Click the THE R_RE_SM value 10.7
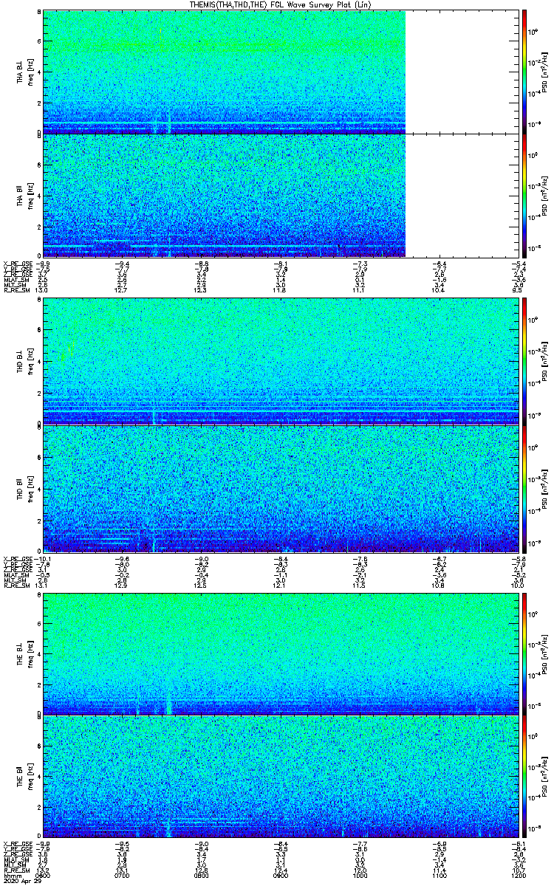The width and height of the screenshot is (554, 886). coord(519,870)
